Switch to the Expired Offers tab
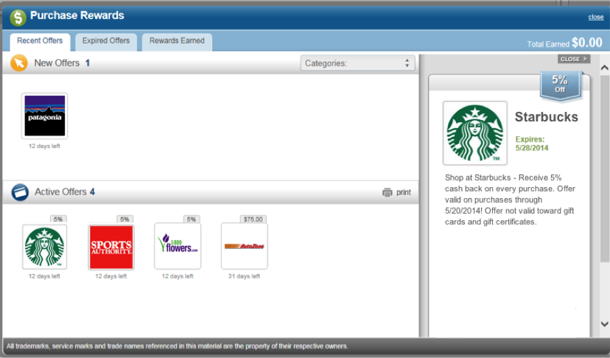The width and height of the screenshot is (610, 358). (106, 41)
